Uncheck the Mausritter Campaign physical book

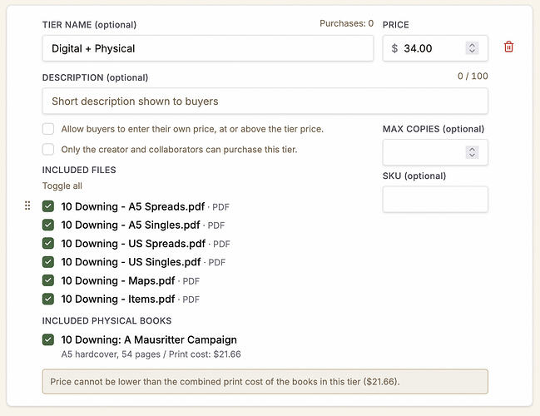click(48, 339)
